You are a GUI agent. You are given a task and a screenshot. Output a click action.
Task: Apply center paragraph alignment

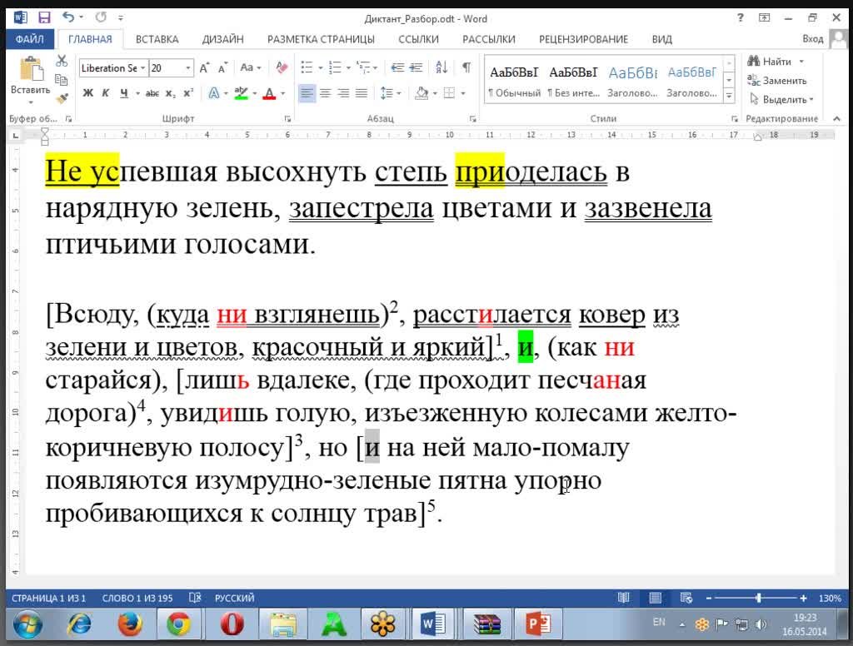coord(325,93)
